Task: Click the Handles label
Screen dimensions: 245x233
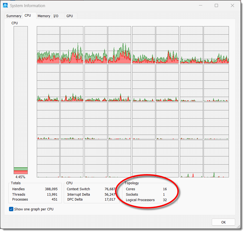Action: tap(19, 189)
